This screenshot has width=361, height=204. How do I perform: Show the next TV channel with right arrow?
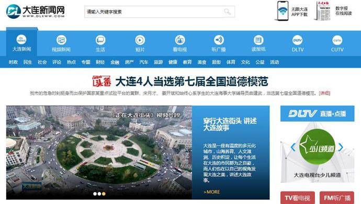341,147
